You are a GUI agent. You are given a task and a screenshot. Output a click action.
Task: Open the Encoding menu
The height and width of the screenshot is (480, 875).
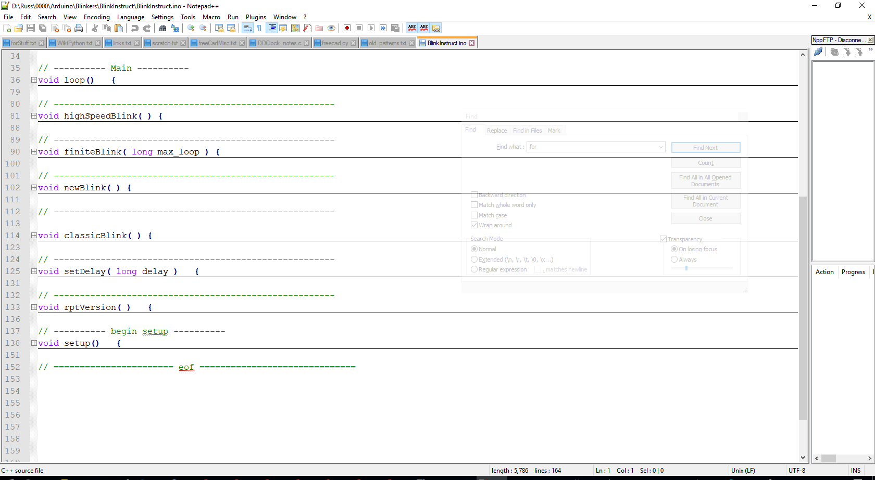click(97, 17)
